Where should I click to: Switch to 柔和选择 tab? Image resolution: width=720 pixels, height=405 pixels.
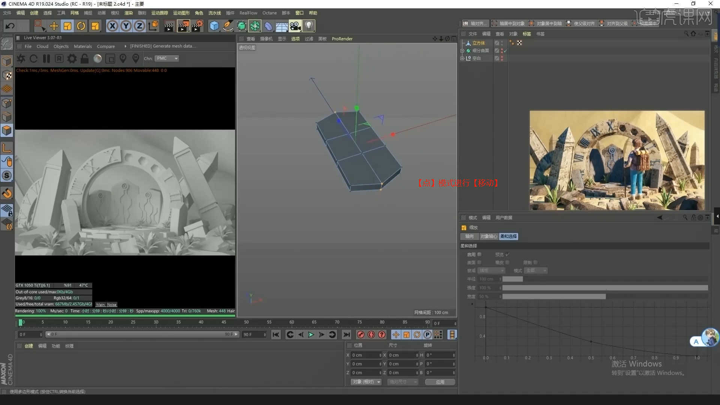point(508,236)
